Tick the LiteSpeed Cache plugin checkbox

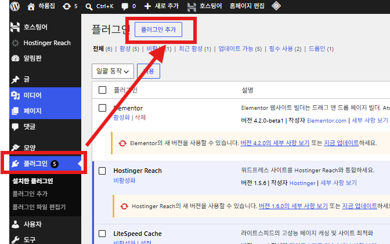(102, 234)
